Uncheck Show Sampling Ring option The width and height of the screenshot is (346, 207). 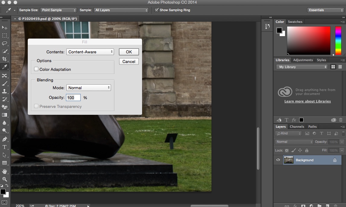point(157,10)
